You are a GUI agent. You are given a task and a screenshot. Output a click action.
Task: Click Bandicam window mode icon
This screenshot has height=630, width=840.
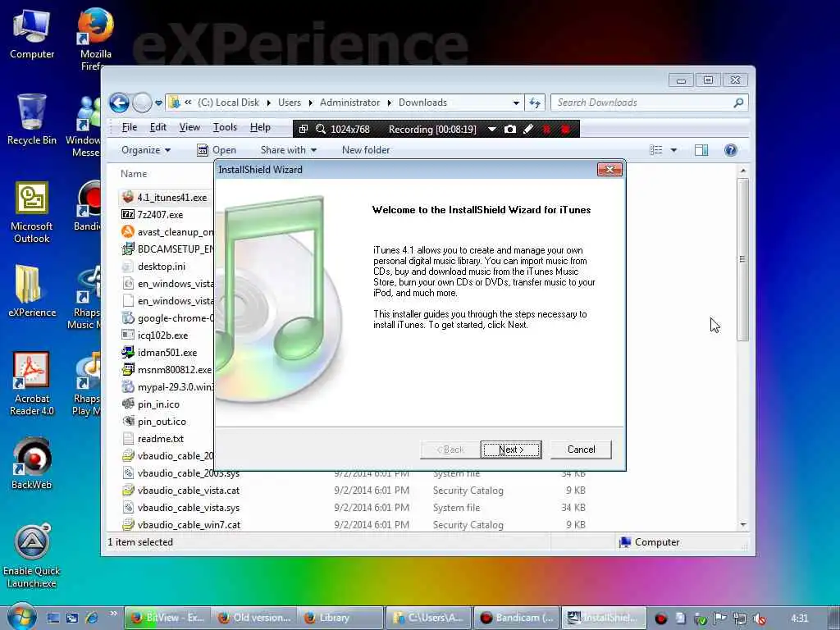304,129
